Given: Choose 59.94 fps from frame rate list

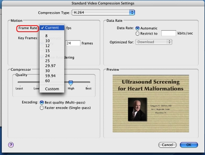Looking at the screenshot, I should [x=52, y=76].
